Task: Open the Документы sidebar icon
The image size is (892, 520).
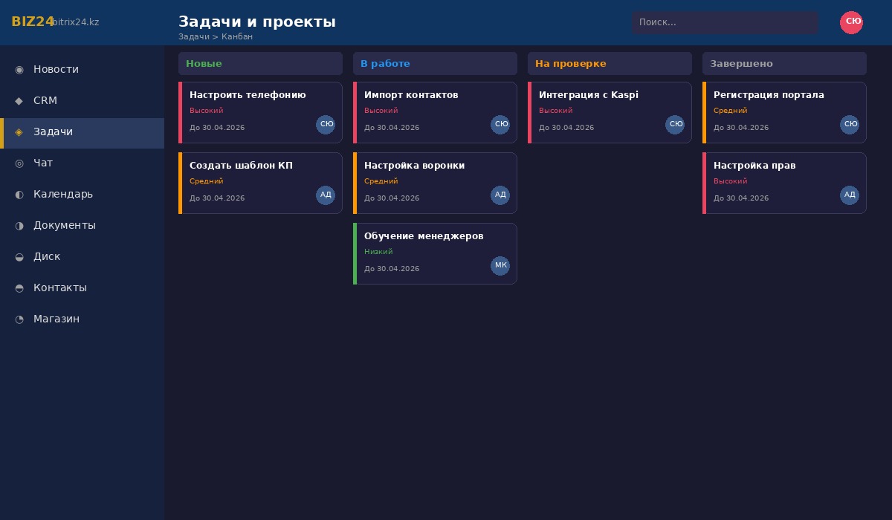Action: tap(19, 225)
